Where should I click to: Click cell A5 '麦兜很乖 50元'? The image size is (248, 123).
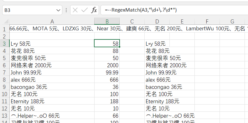coord(52,58)
